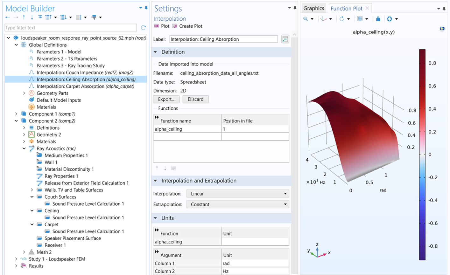Pin the Function Plot window
The image size is (450, 275).
point(444,9)
